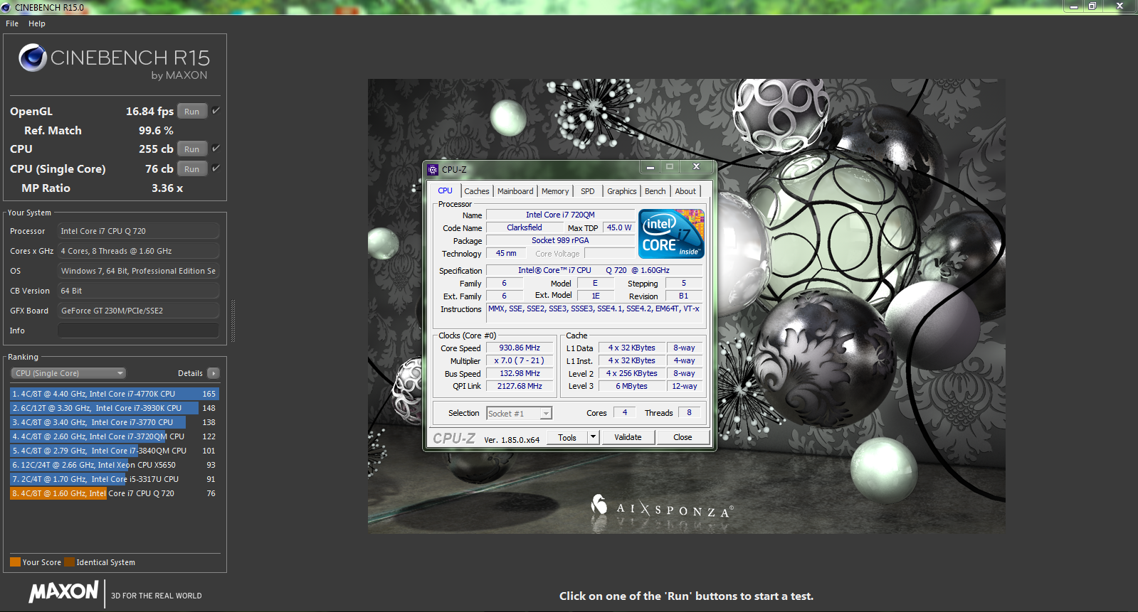Toggle the CPU (Single Core) test checkmark
The image size is (1138, 612).
point(216,168)
